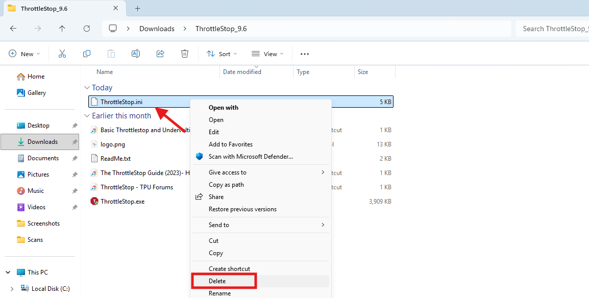Select Downloads in navigation pane

click(40, 142)
